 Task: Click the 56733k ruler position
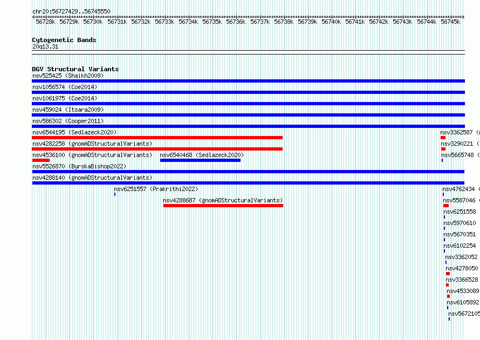[x=164, y=22]
